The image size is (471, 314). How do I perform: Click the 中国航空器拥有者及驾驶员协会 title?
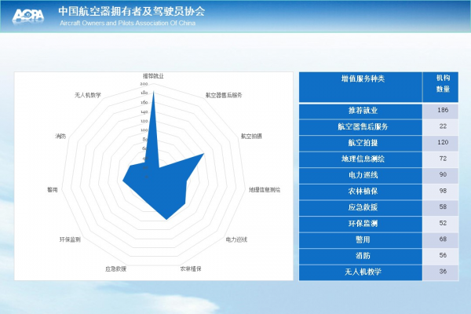point(131,11)
